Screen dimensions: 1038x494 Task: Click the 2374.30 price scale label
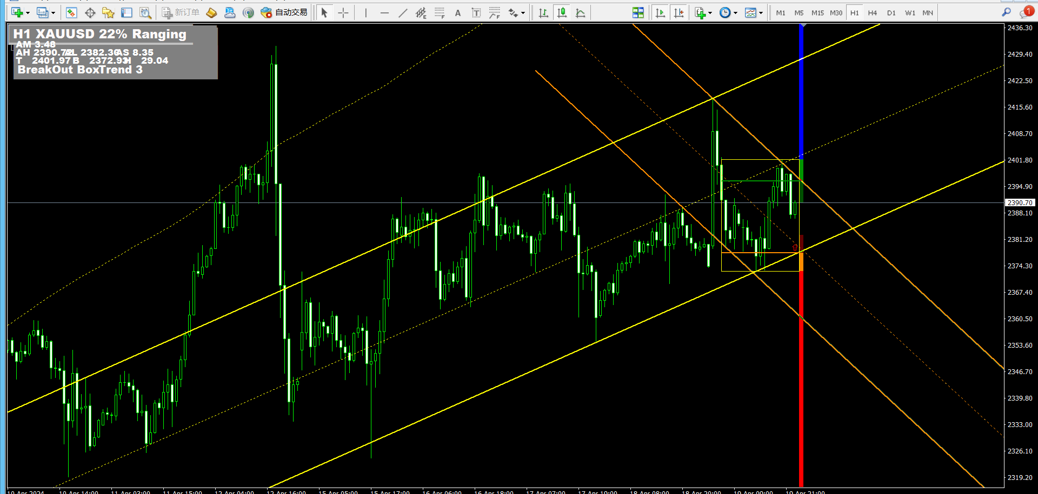(x=1020, y=266)
